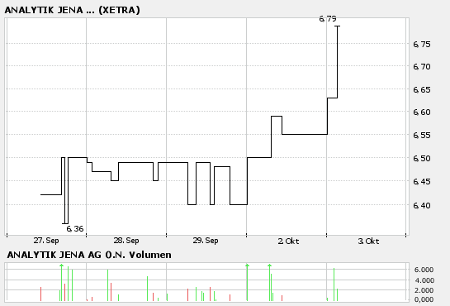The image size is (450, 306).
Task: Select the 2. Okt date label
Action: coord(288,241)
